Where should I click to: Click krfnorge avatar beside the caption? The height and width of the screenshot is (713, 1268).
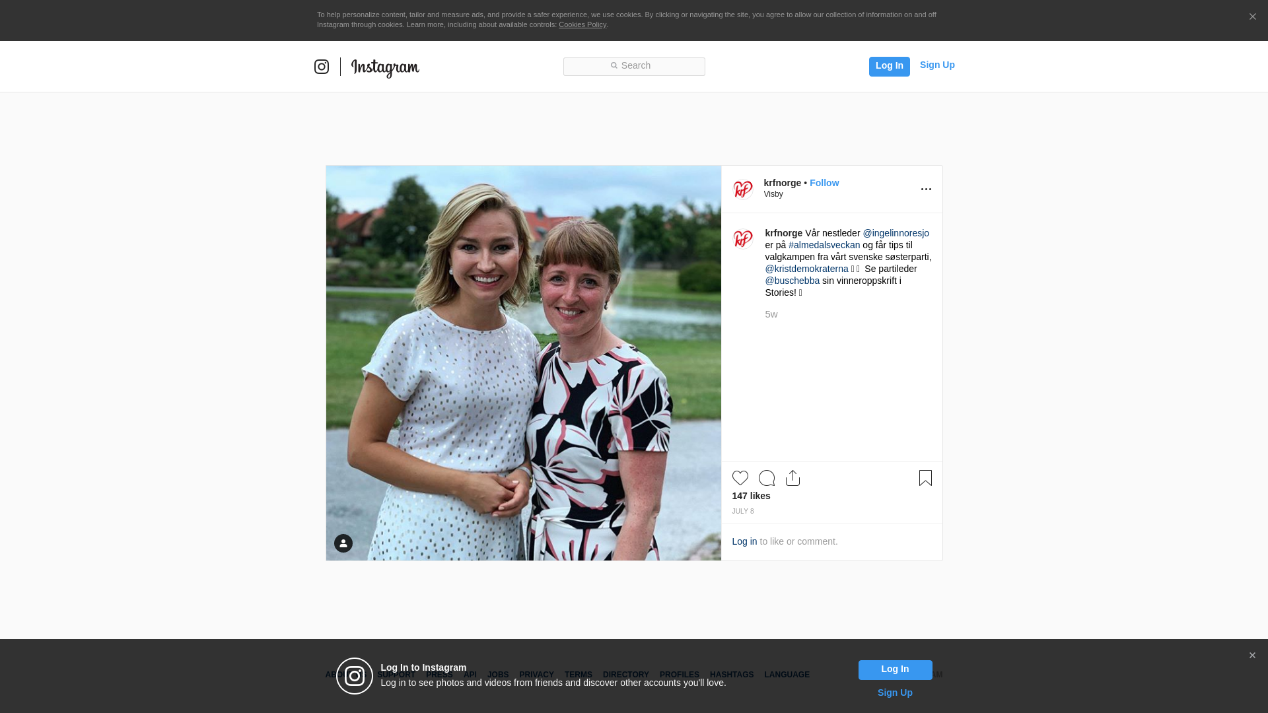coord(743,238)
